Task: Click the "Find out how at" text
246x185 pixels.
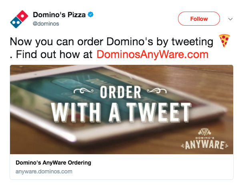Action: click(x=54, y=54)
